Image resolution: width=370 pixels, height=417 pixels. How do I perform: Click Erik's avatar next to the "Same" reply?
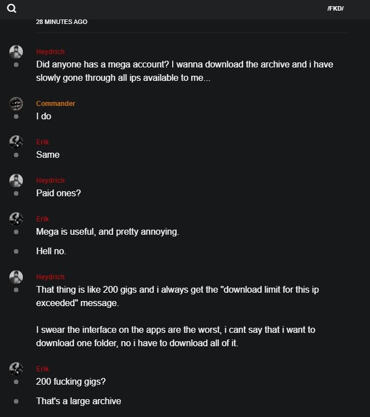16,142
